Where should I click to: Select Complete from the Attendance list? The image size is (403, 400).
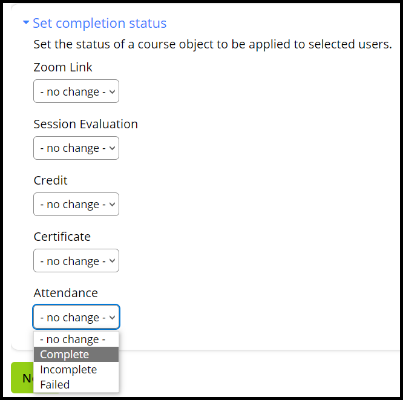point(65,355)
